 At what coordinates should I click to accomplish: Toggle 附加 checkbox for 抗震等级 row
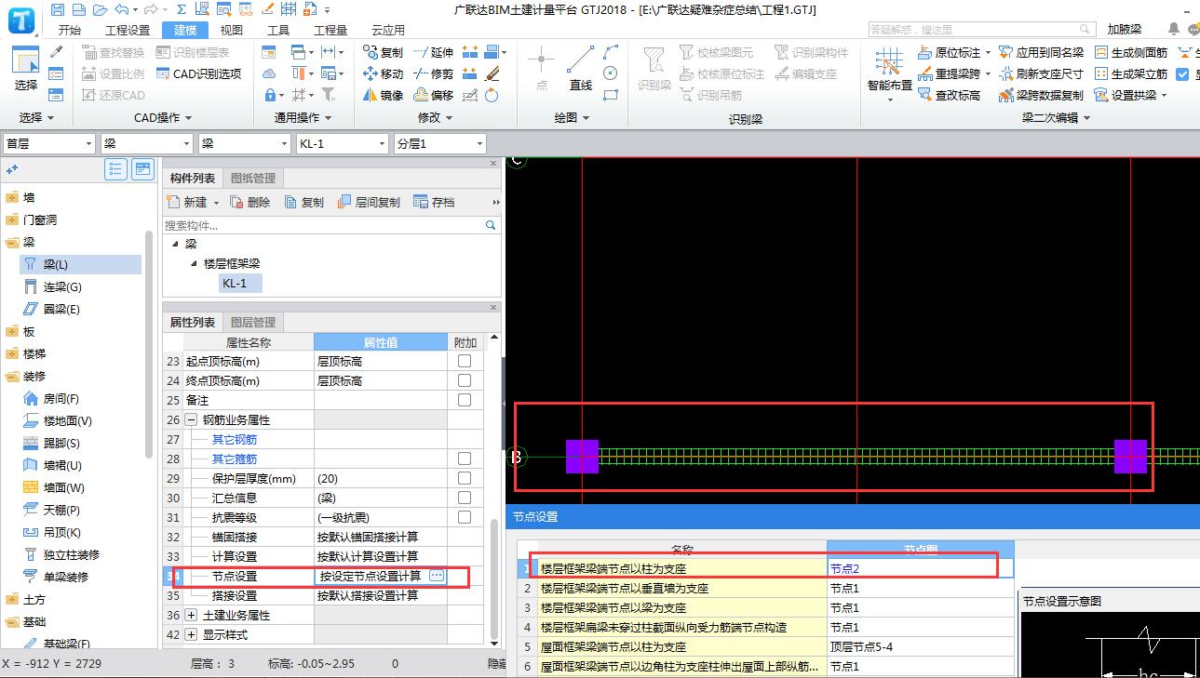pos(465,517)
